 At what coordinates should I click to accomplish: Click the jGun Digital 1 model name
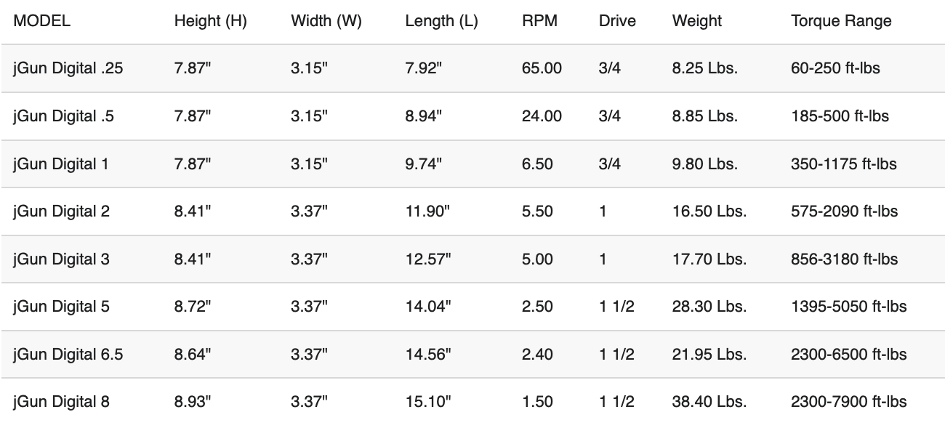tap(60, 163)
